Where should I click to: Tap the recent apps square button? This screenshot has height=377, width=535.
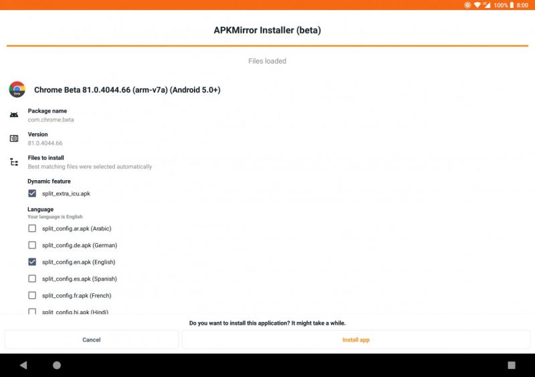pyautogui.click(x=512, y=365)
